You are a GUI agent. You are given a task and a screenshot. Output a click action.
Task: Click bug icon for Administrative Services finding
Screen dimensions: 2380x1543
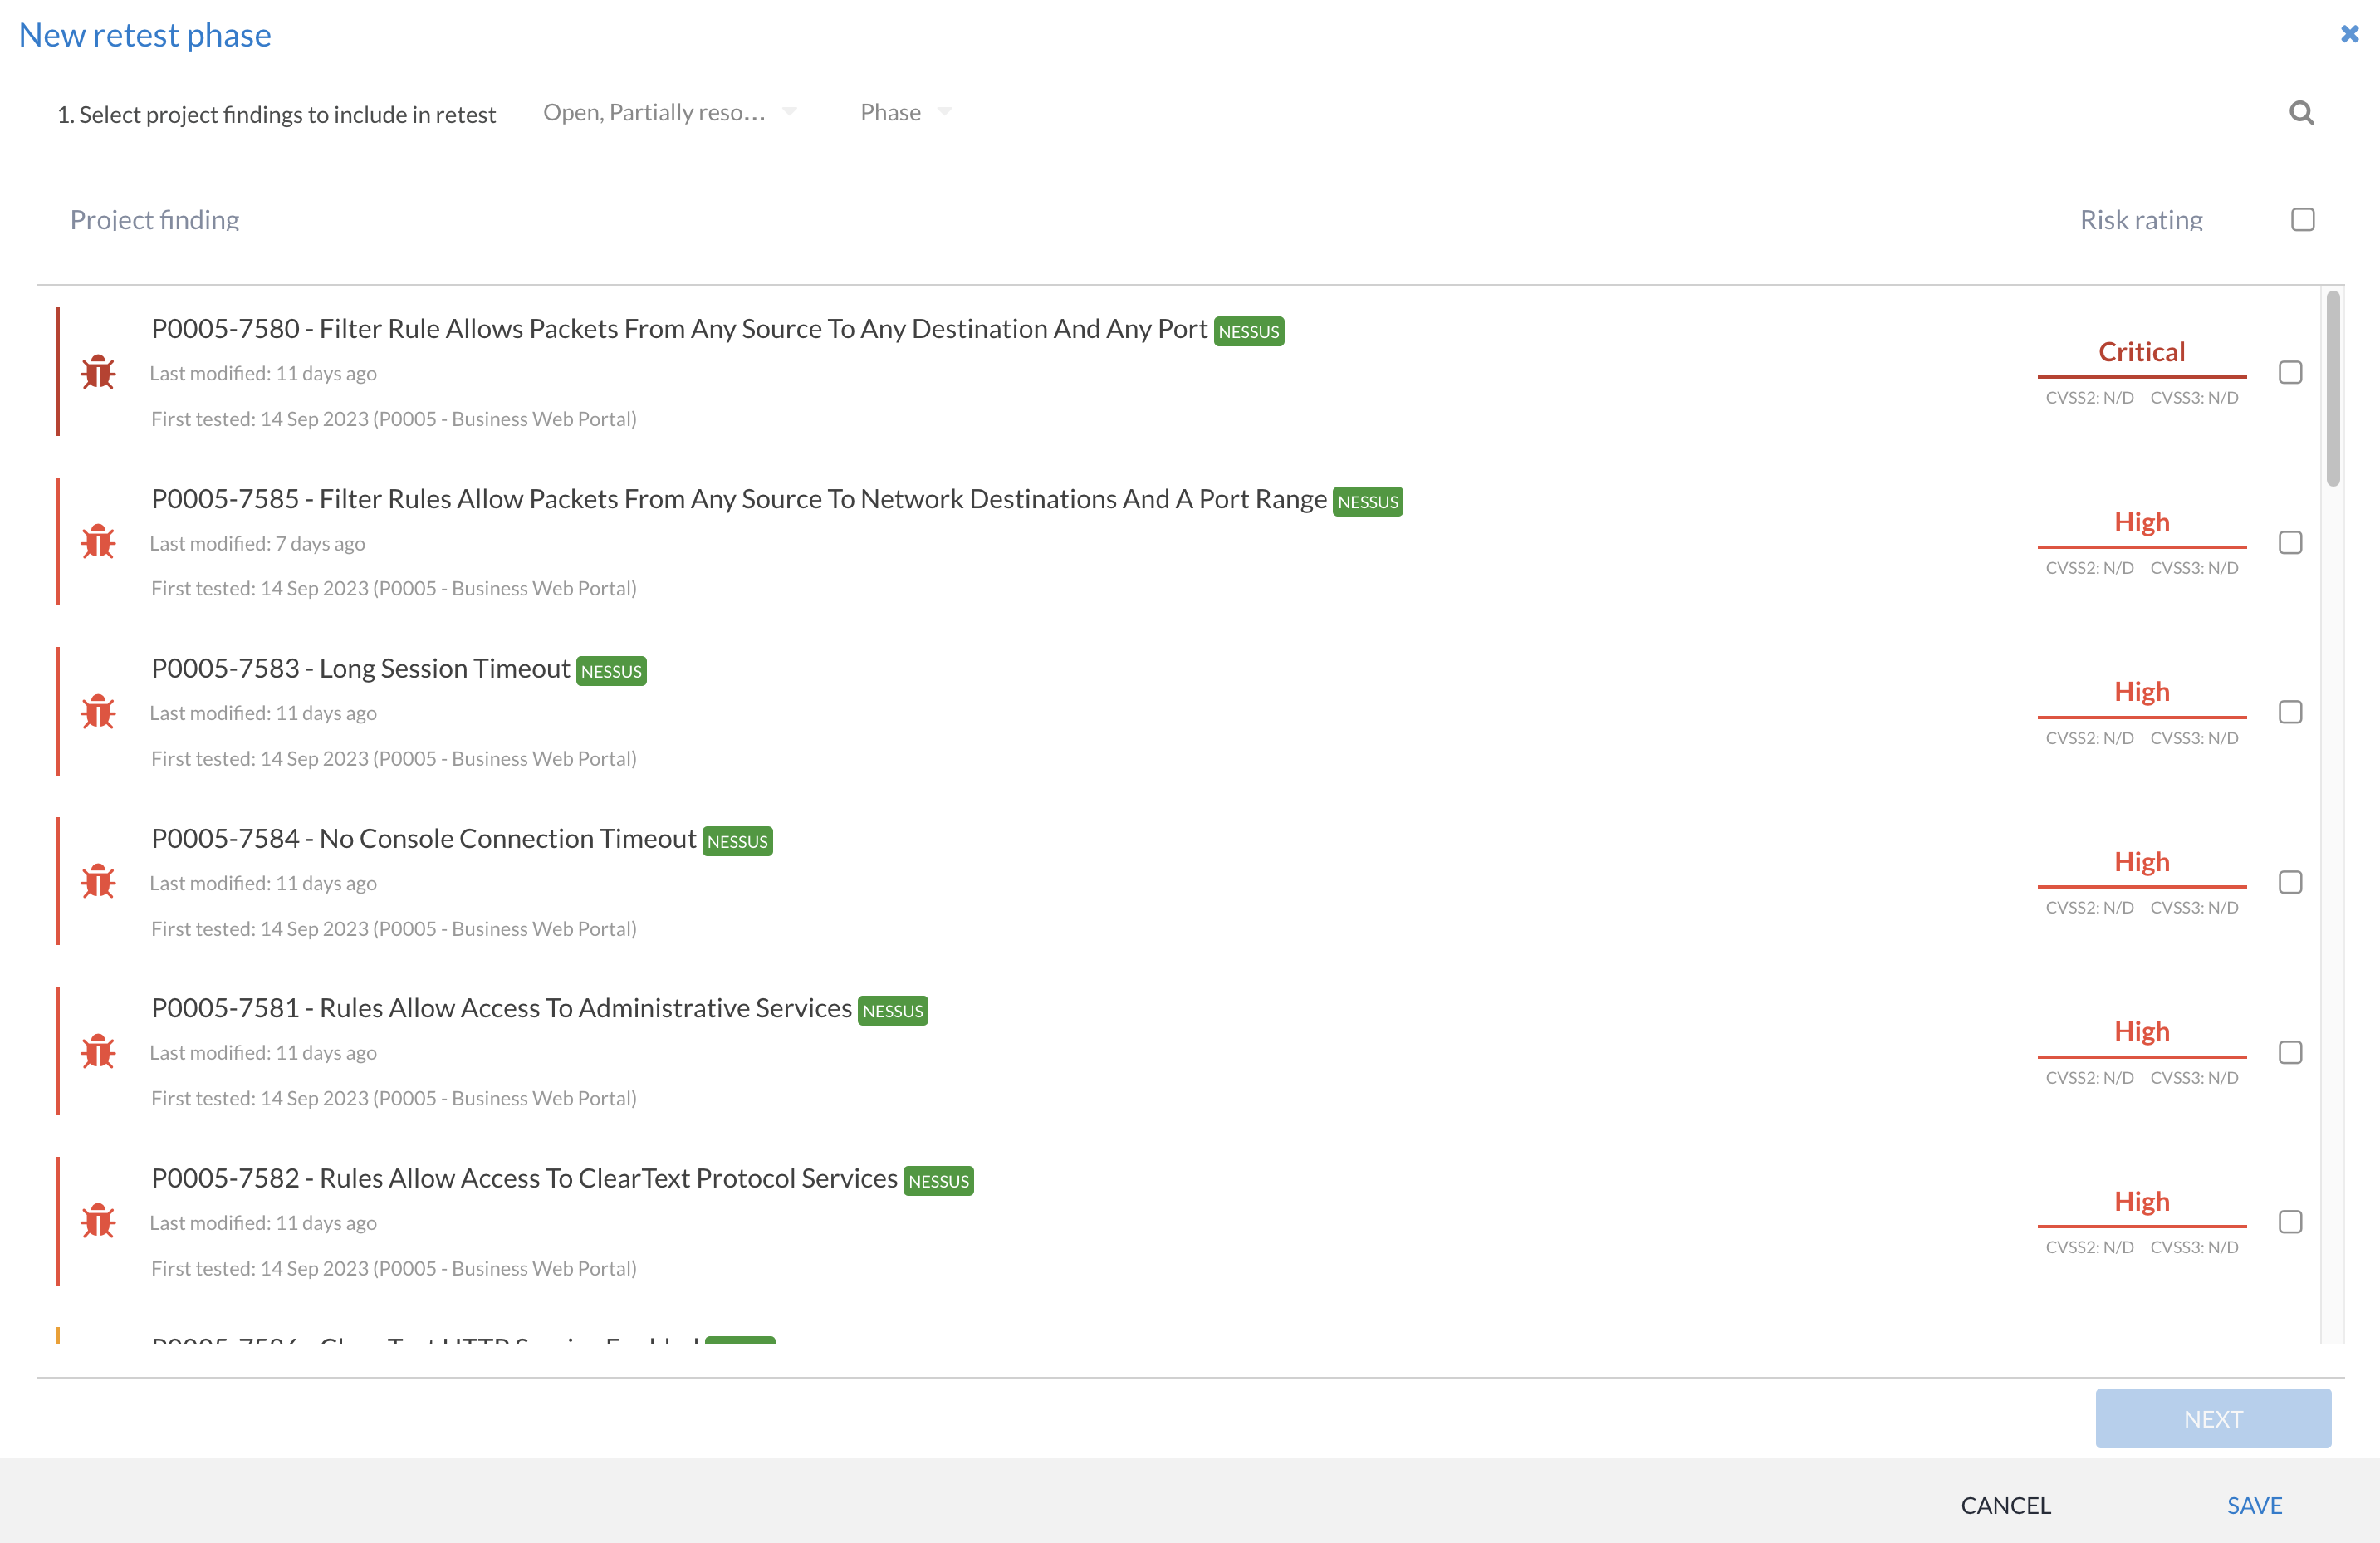[x=98, y=1052]
